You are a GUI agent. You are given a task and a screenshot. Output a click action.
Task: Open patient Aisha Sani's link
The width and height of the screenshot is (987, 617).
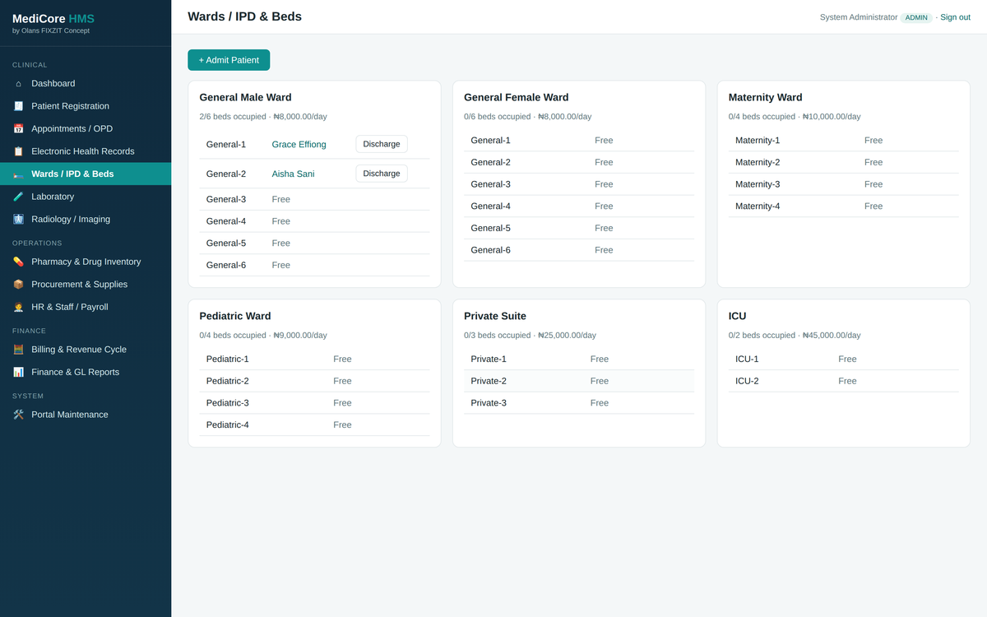[293, 174]
